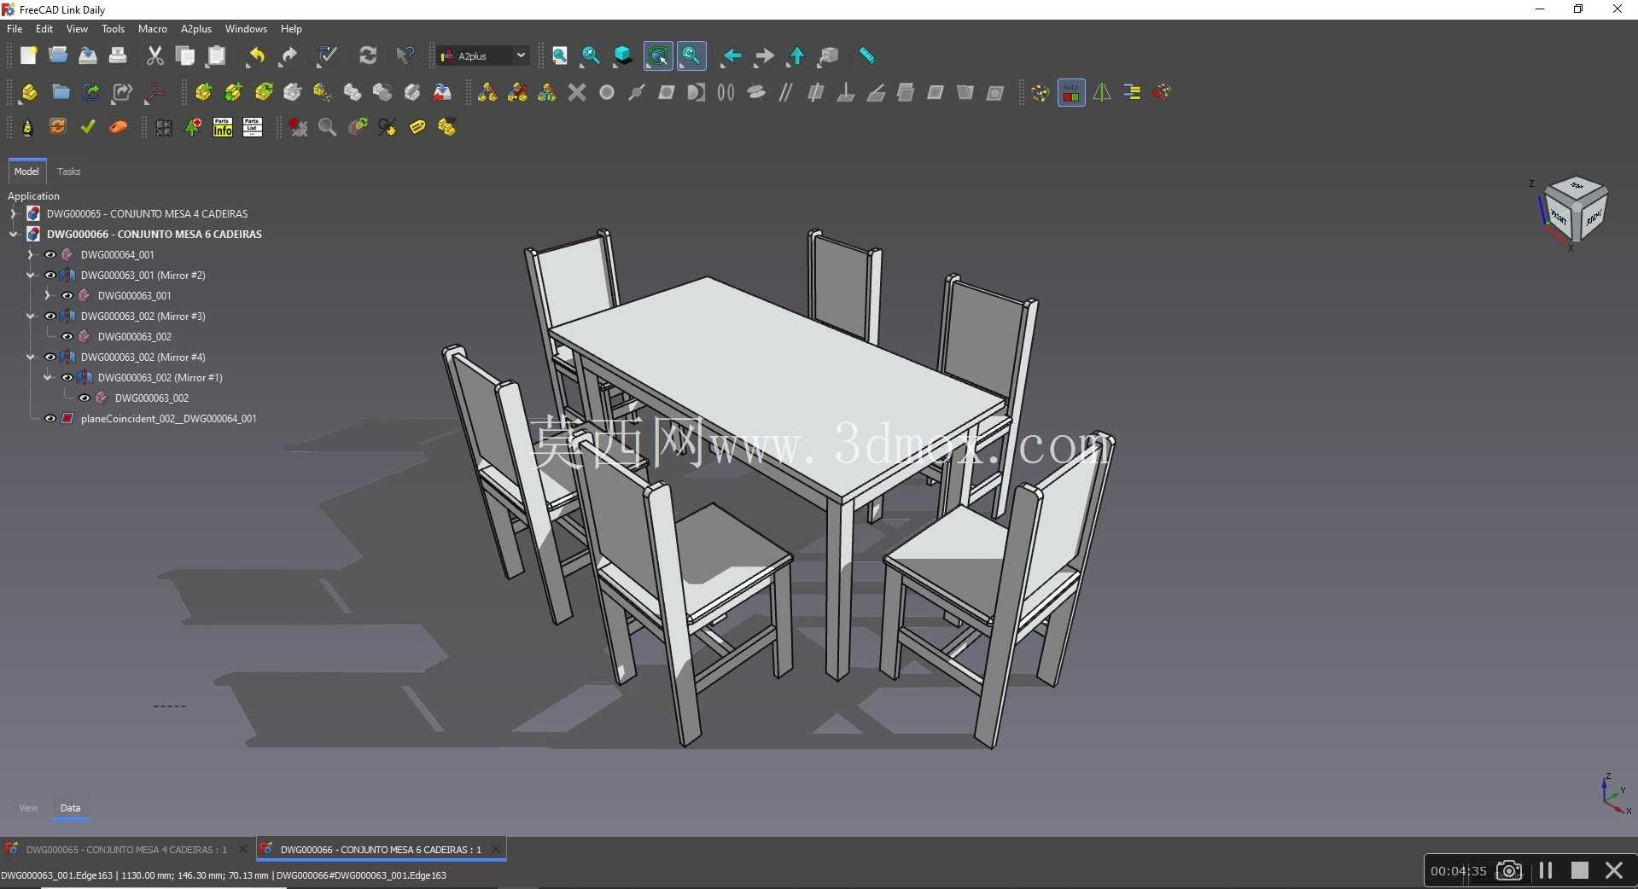Switch to the View property tab
The height and width of the screenshot is (889, 1638).
28,808
